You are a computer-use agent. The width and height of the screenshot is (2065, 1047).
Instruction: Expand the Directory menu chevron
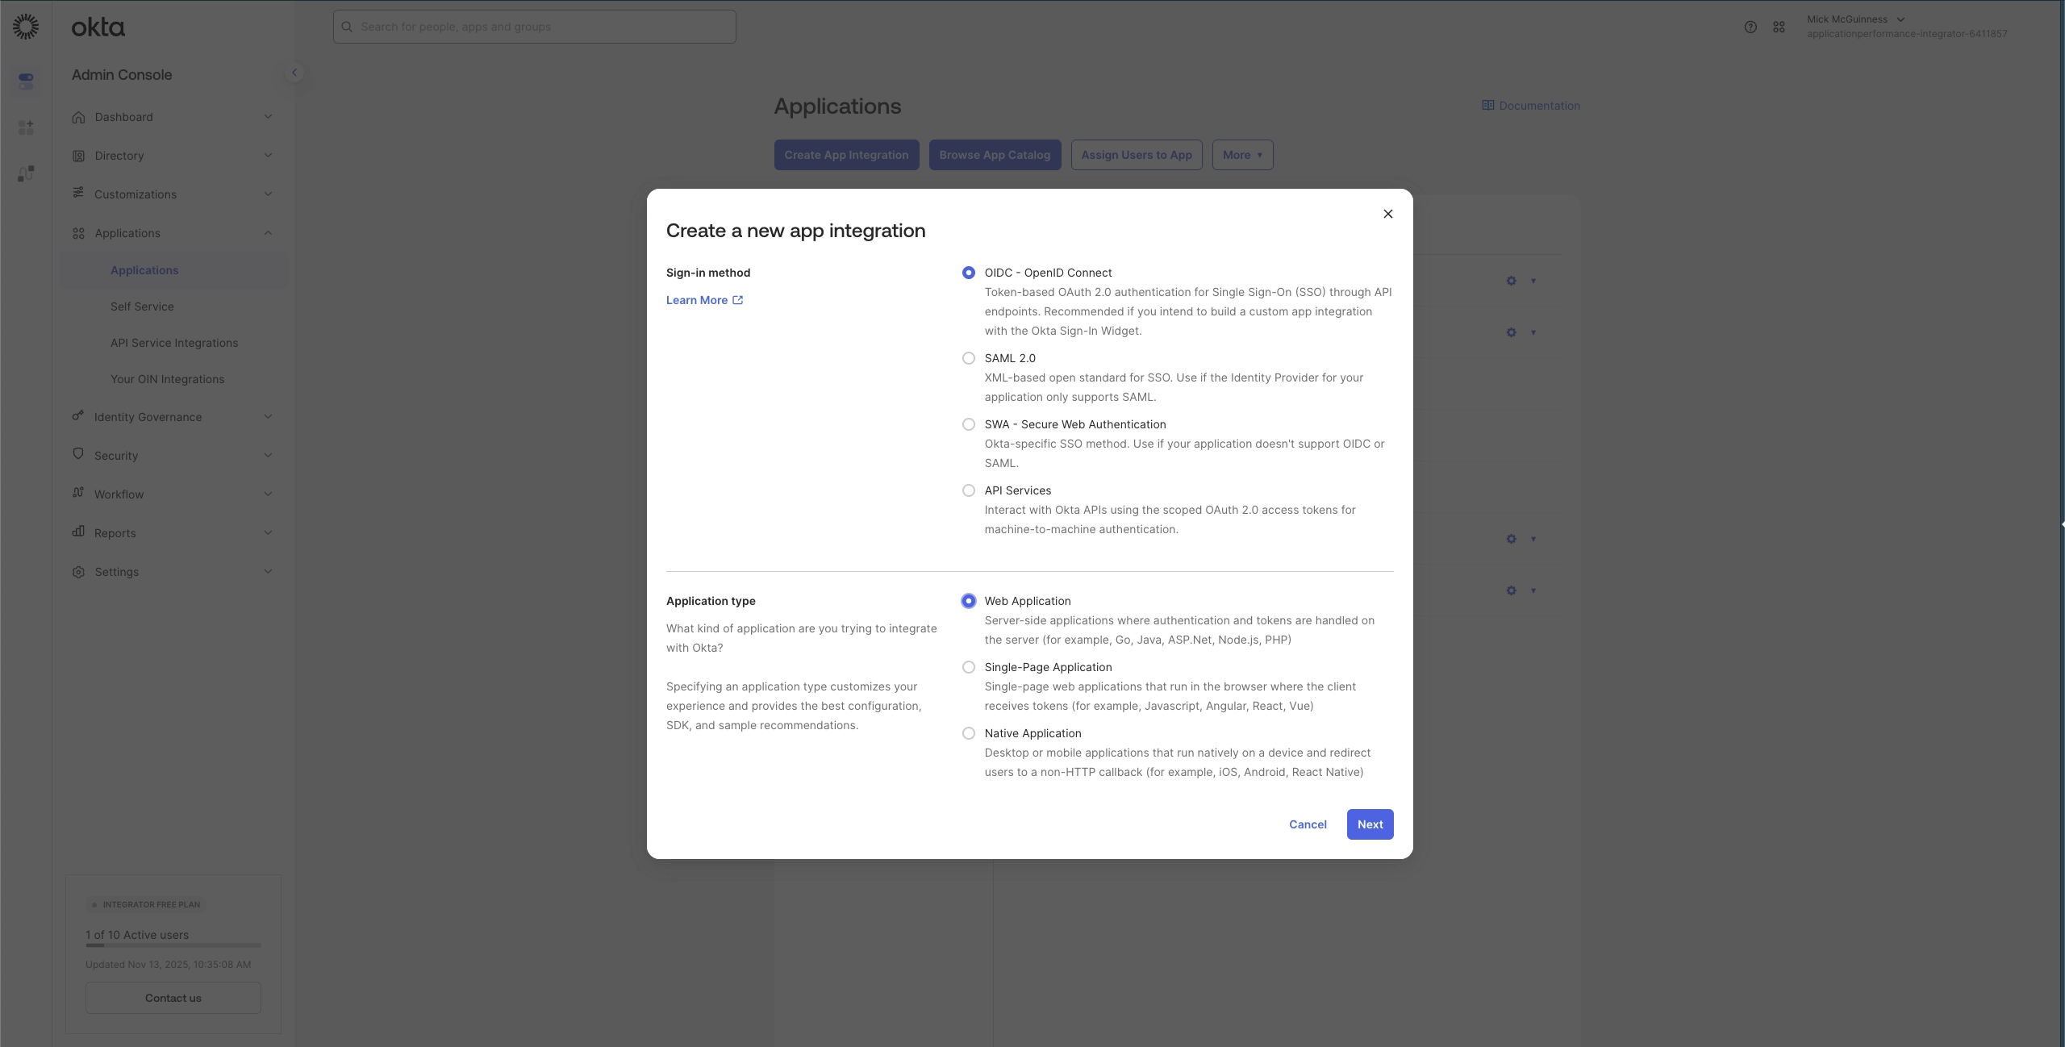point(268,155)
